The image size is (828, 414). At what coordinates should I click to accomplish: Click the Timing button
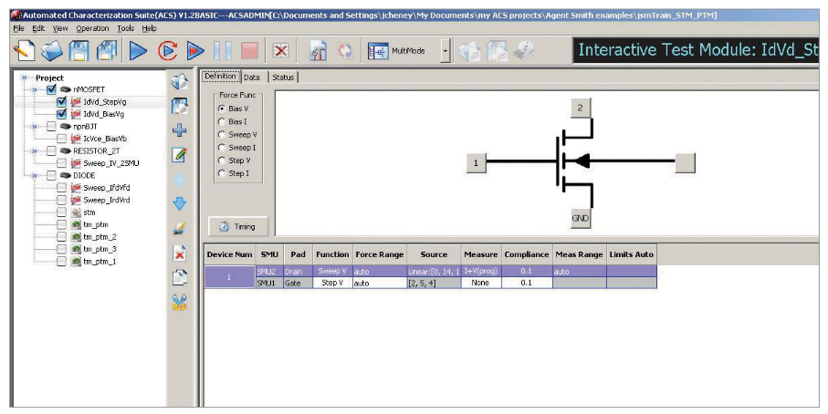(237, 226)
